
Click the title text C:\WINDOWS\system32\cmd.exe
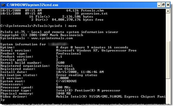point(32,5)
